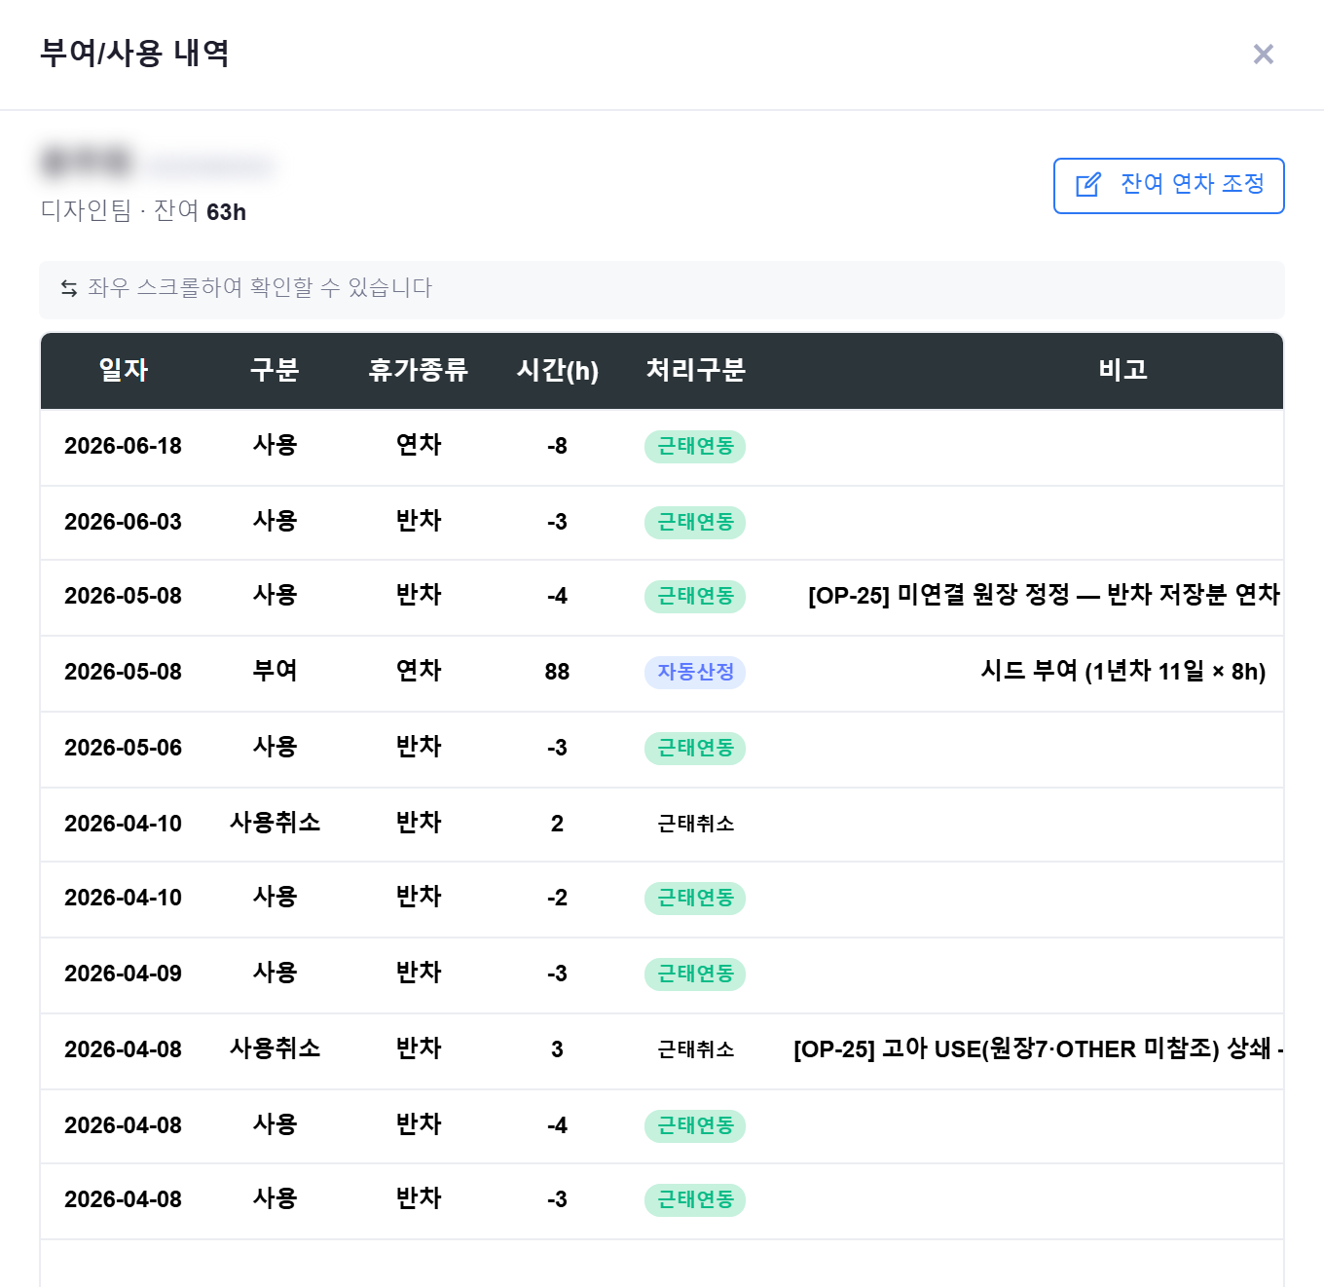Click the 자동산정 badge in the 부여 row

695,672
